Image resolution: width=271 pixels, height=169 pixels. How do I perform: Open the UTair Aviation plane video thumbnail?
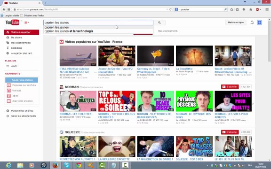pos(78,56)
